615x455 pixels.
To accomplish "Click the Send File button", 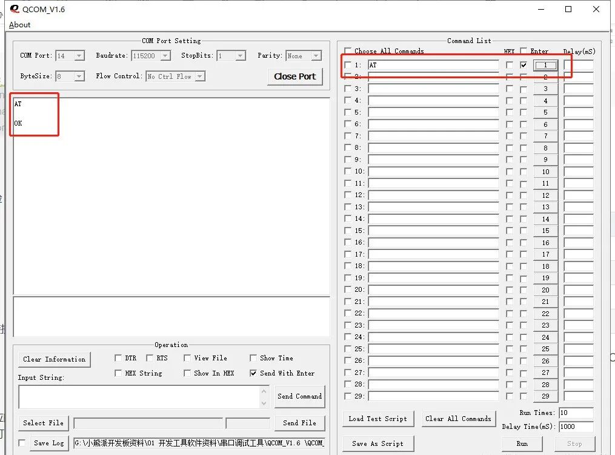I will 300,423.
